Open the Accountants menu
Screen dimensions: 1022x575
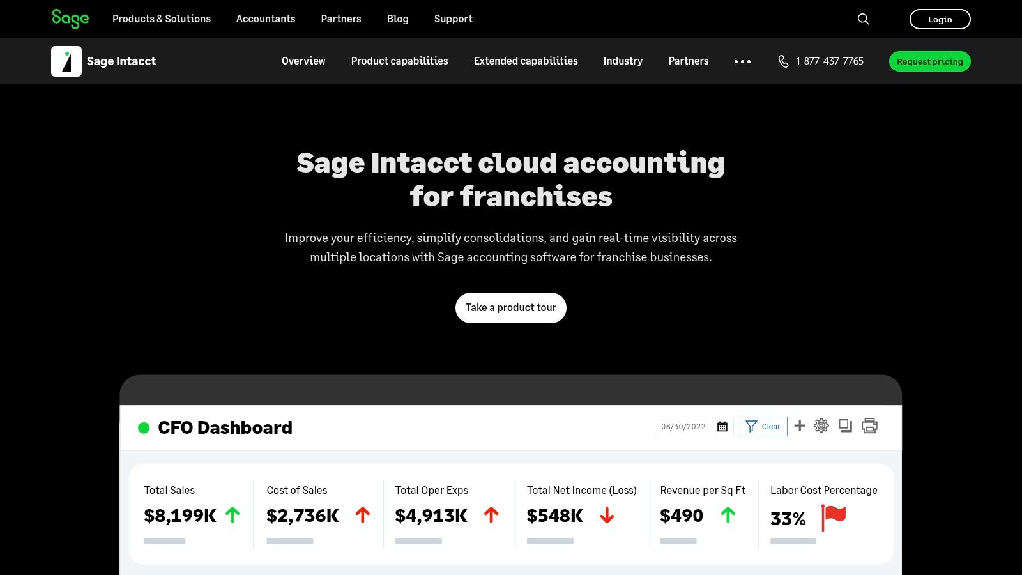click(266, 19)
